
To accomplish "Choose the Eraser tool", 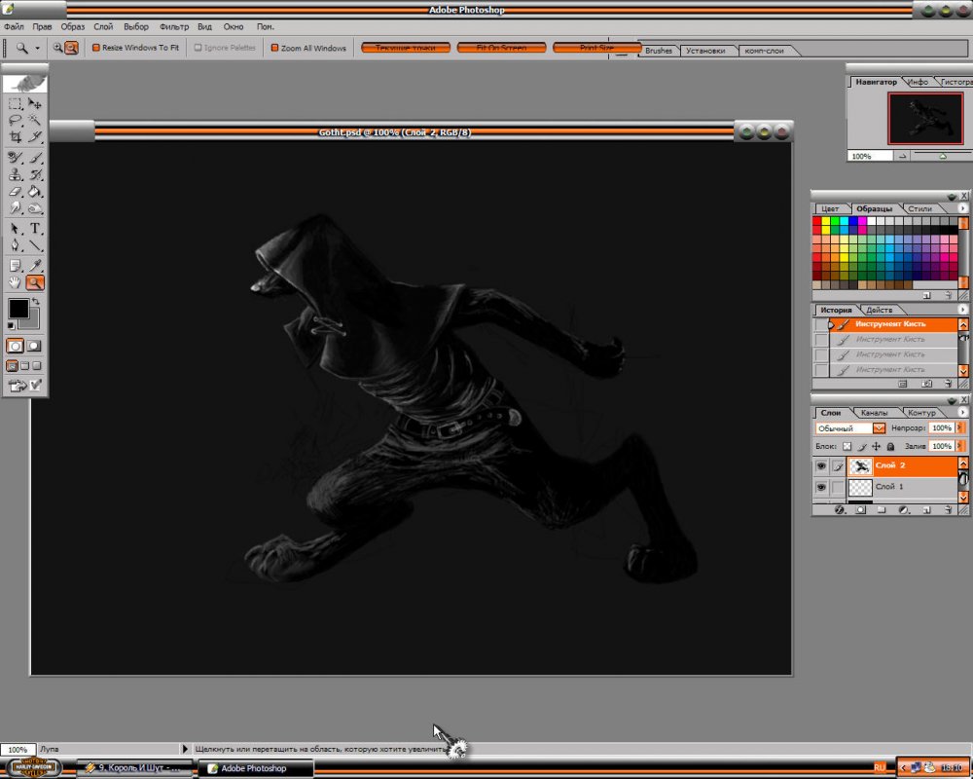I will (16, 192).
